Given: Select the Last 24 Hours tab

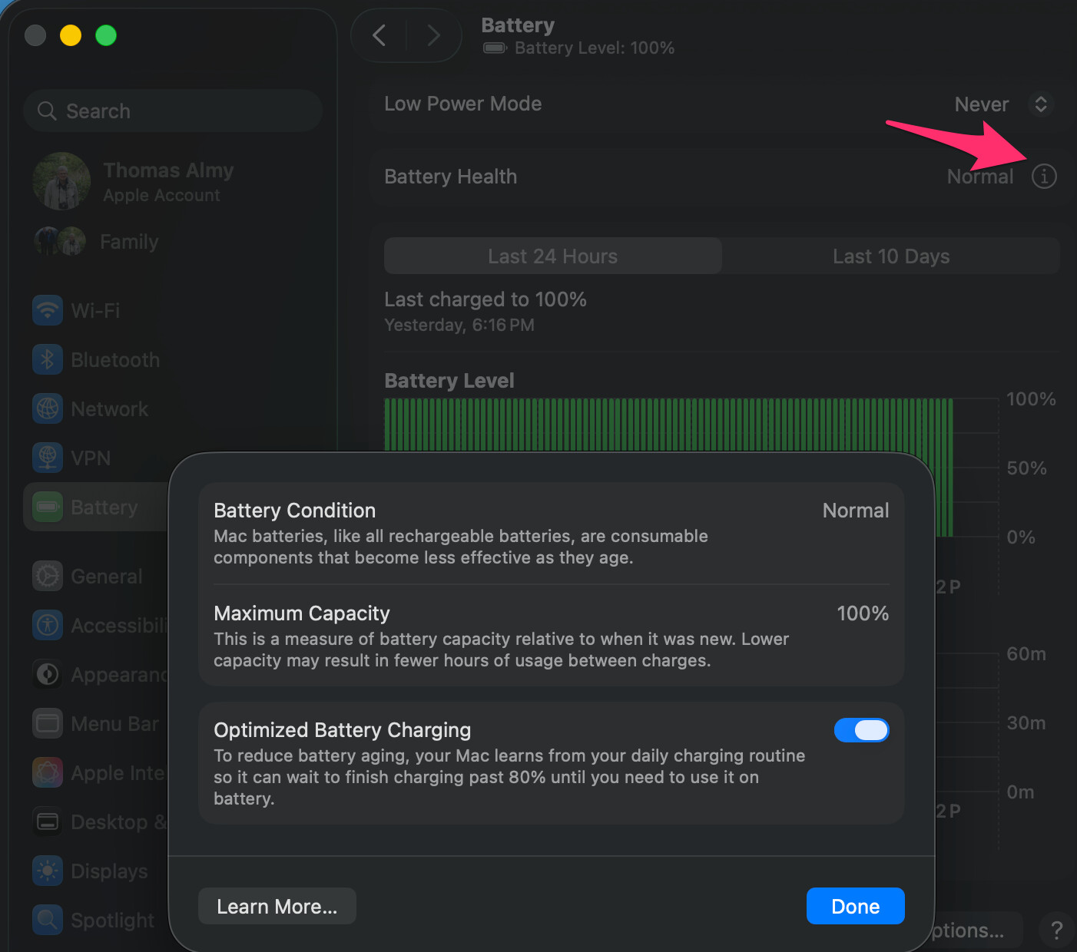Looking at the screenshot, I should point(552,256).
